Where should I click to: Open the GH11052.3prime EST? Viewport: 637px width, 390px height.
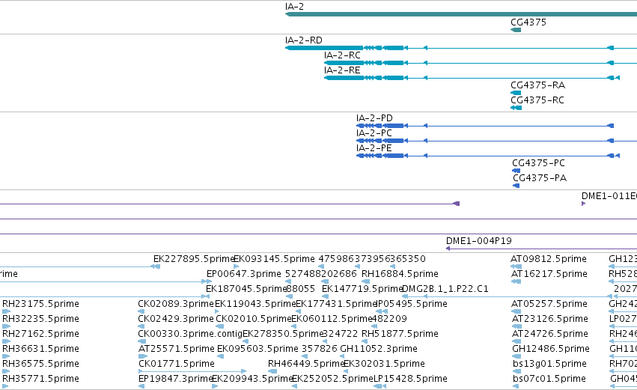click(x=379, y=350)
